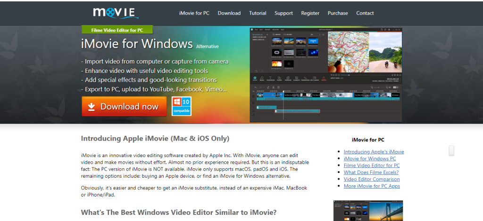Open the Purchase page from the navigation bar
Screen dimensions: 483x221
click(338, 13)
